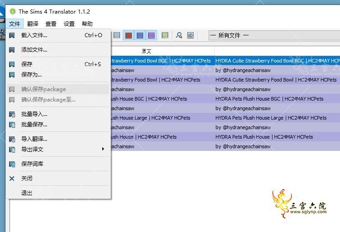Image resolution: width=340 pixels, height=232 pixels.
Task: Click the 批量保存 icon
Action: 12,125
